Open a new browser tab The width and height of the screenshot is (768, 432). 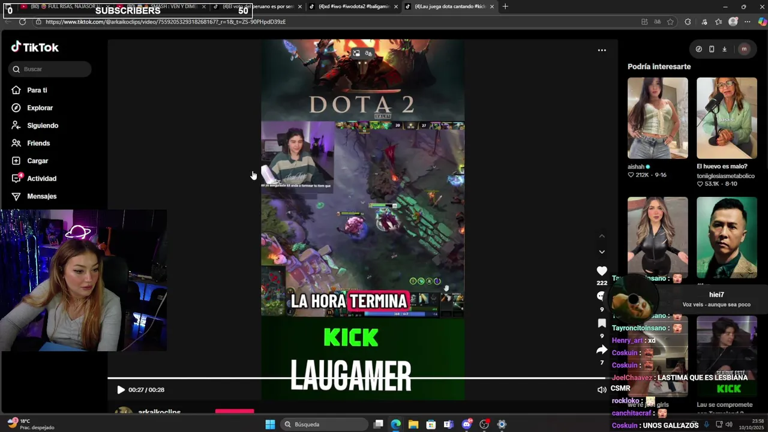[x=505, y=7]
